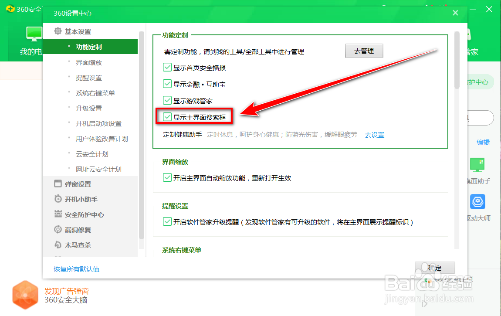
Task: Click the 360设置中心 title text
Action: (72, 13)
